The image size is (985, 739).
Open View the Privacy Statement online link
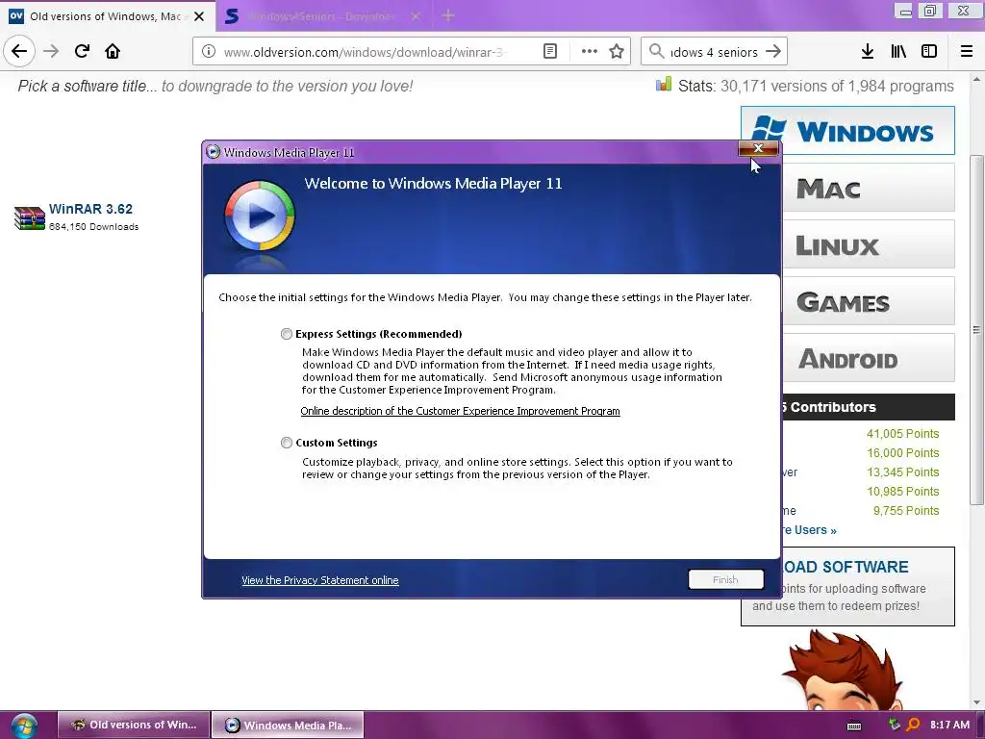pos(319,580)
